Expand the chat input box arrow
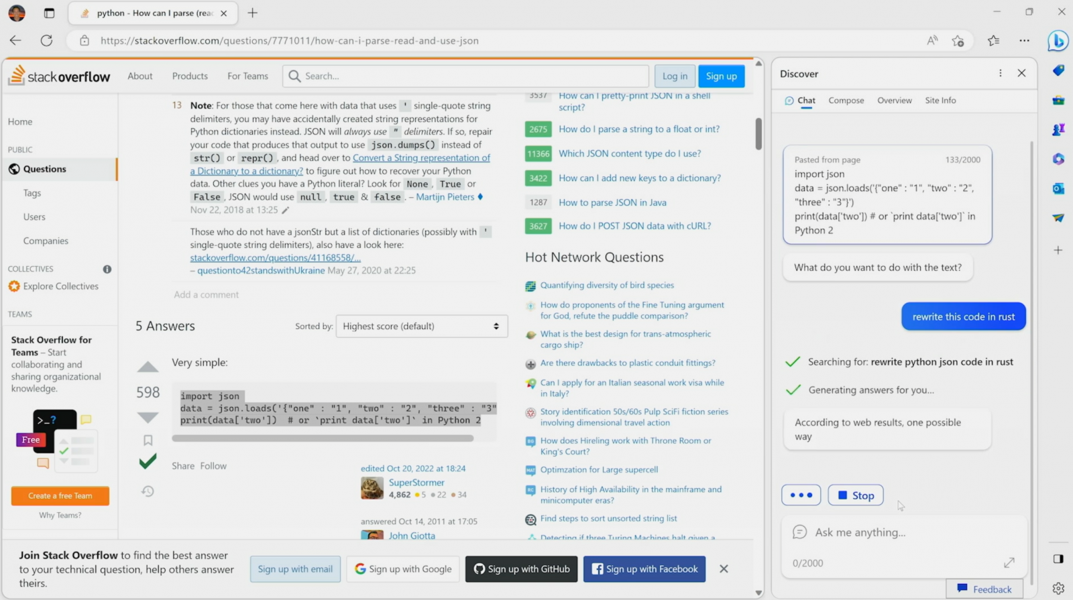The height and width of the screenshot is (600, 1073). [x=1009, y=562]
